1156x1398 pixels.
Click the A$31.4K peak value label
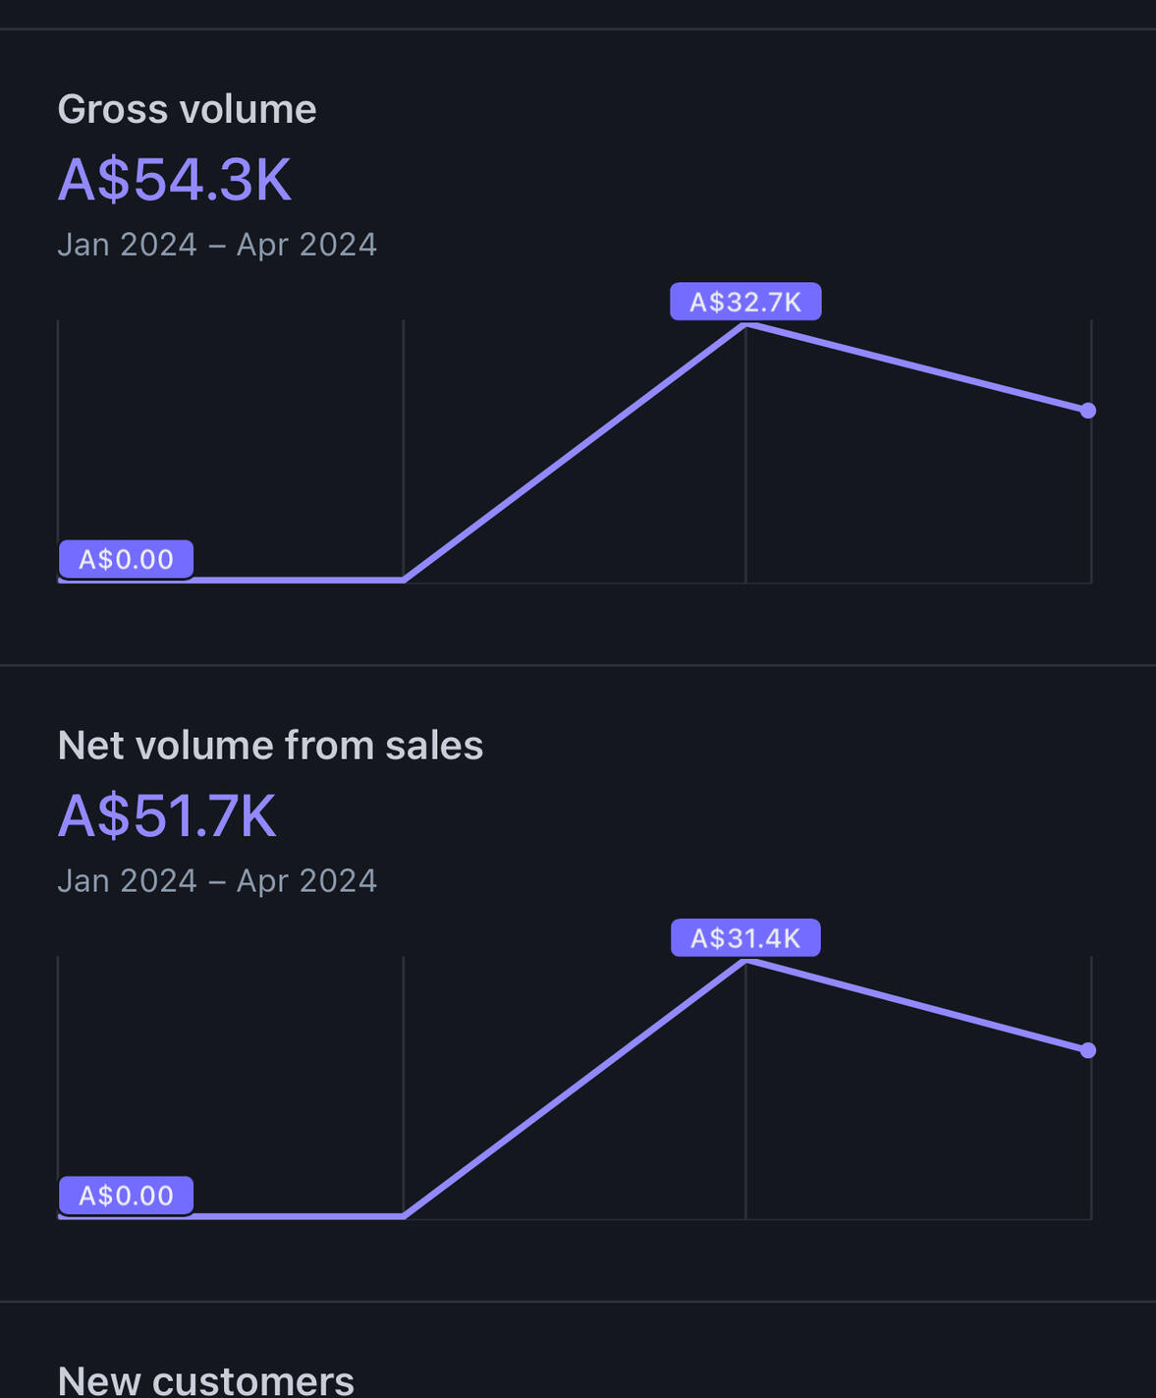click(x=745, y=938)
